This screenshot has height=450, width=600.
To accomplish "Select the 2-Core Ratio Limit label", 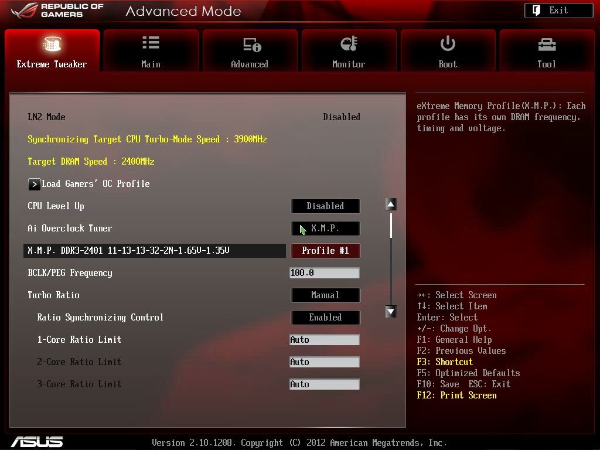I will coord(79,362).
